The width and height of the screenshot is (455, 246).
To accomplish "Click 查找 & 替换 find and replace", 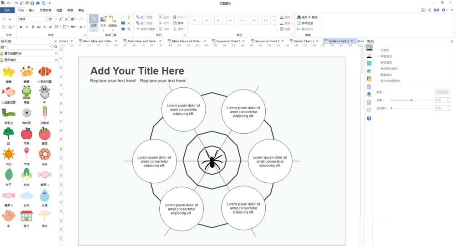I will click(x=307, y=17).
